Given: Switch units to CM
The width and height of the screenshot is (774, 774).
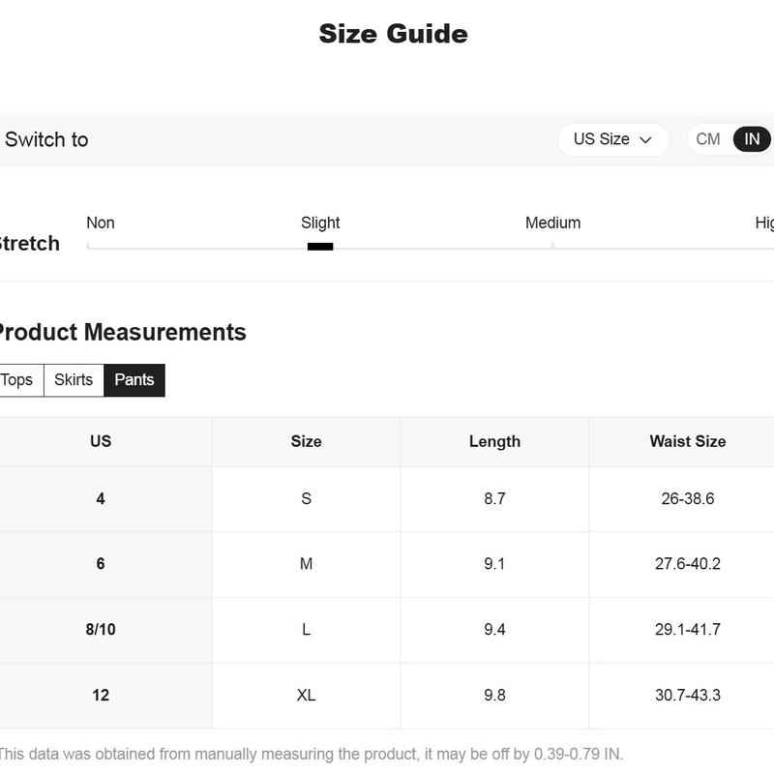Looking at the screenshot, I should 708,139.
